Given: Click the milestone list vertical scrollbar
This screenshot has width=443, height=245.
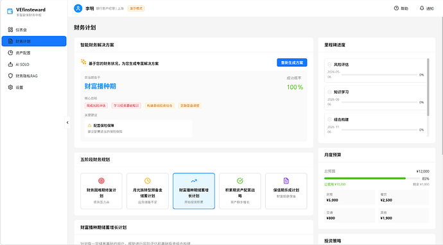Looking at the screenshot, I should [428, 87].
